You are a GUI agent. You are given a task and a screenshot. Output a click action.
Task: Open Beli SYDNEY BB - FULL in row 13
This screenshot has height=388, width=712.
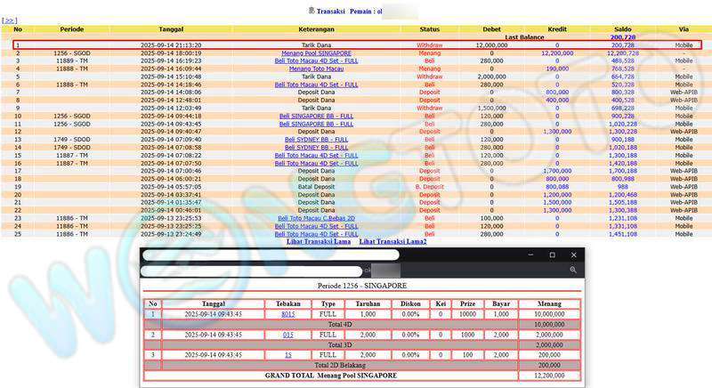pos(316,140)
